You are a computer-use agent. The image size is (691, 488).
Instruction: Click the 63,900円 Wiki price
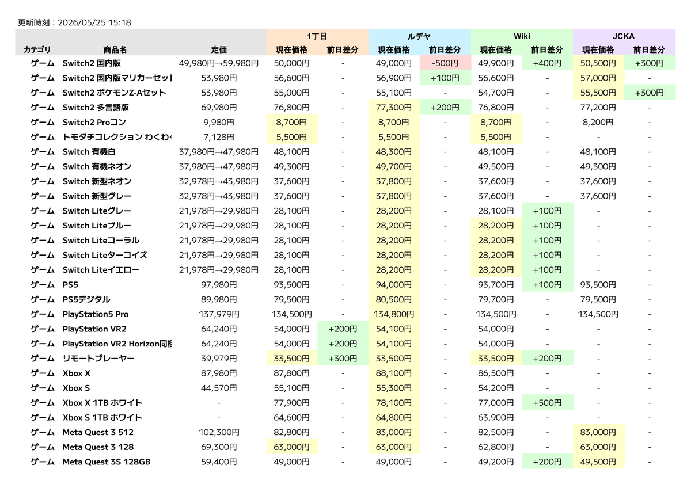496,417
